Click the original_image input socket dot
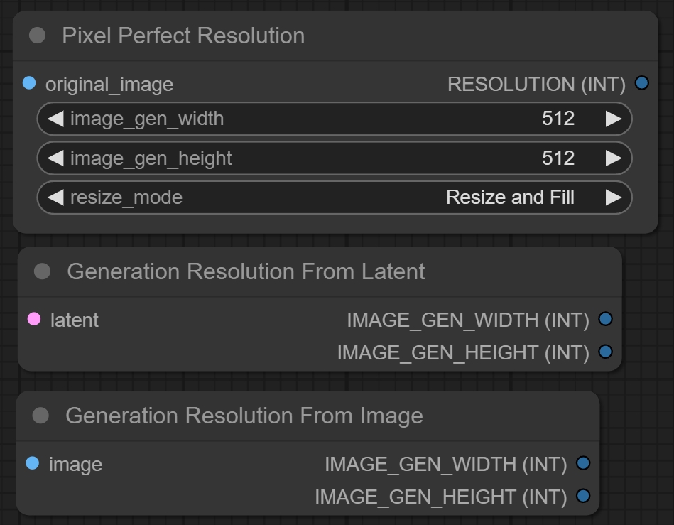This screenshot has height=525, width=674. (29, 83)
